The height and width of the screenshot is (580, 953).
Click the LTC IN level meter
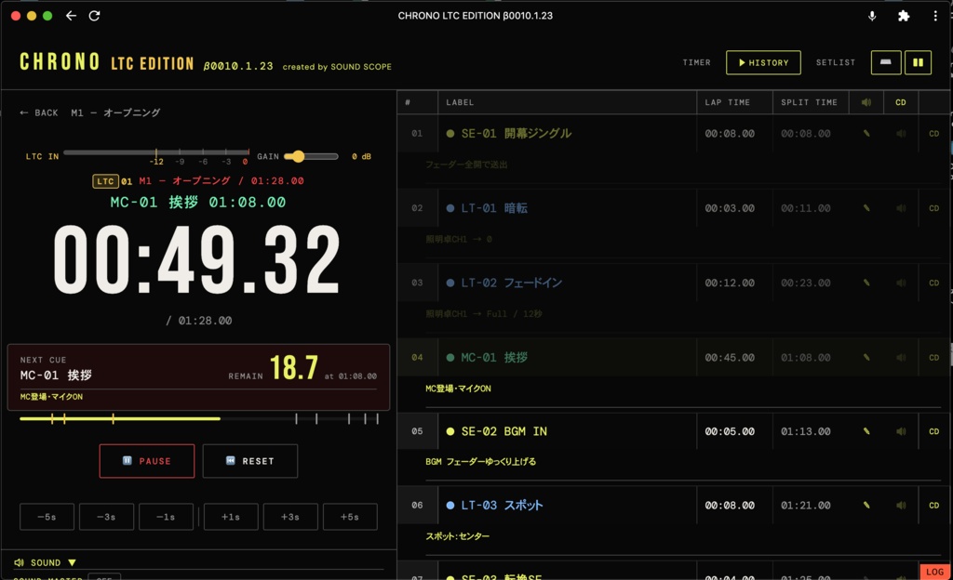[156, 152]
